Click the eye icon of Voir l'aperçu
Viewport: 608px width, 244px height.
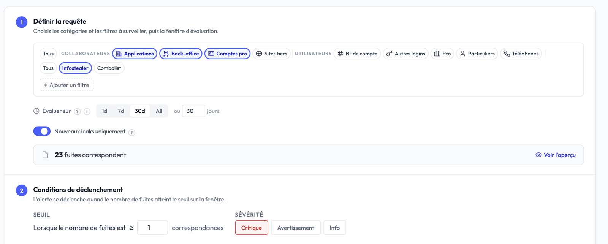[x=538, y=155]
